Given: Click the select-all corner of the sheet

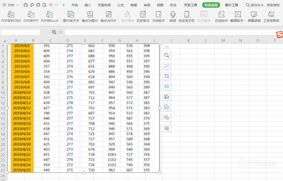Looking at the screenshot, I should tap(4, 41).
